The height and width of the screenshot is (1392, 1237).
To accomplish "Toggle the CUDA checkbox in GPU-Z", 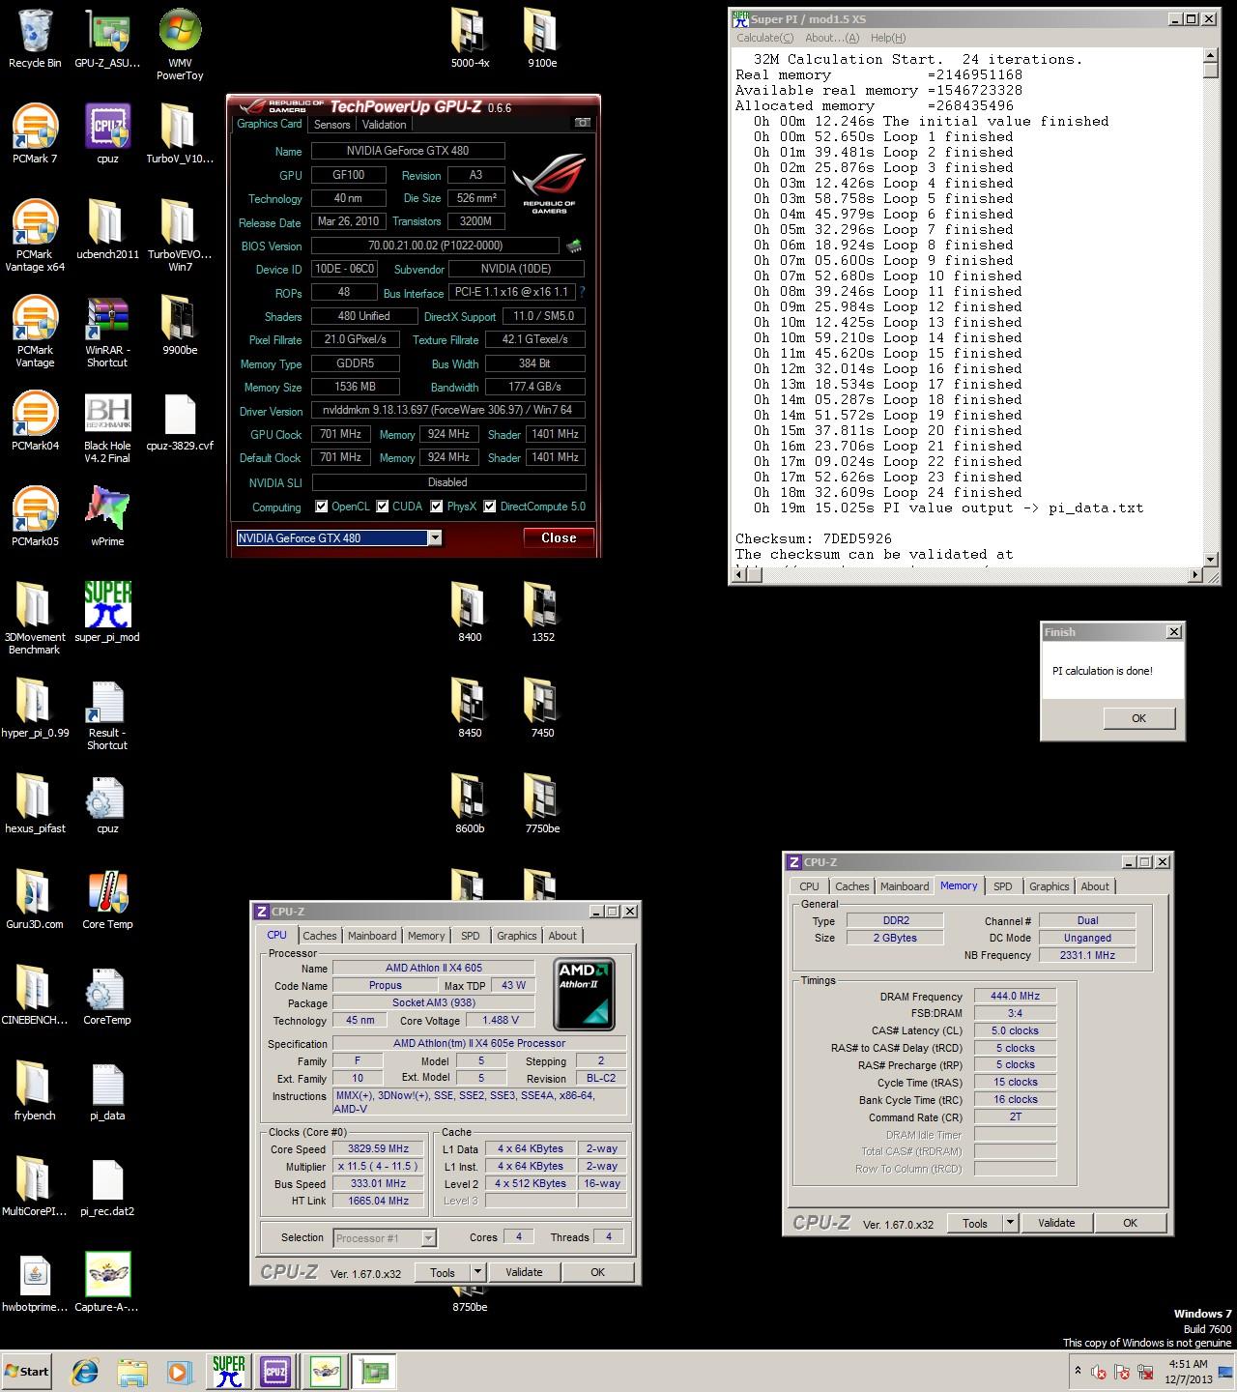I will click(383, 507).
